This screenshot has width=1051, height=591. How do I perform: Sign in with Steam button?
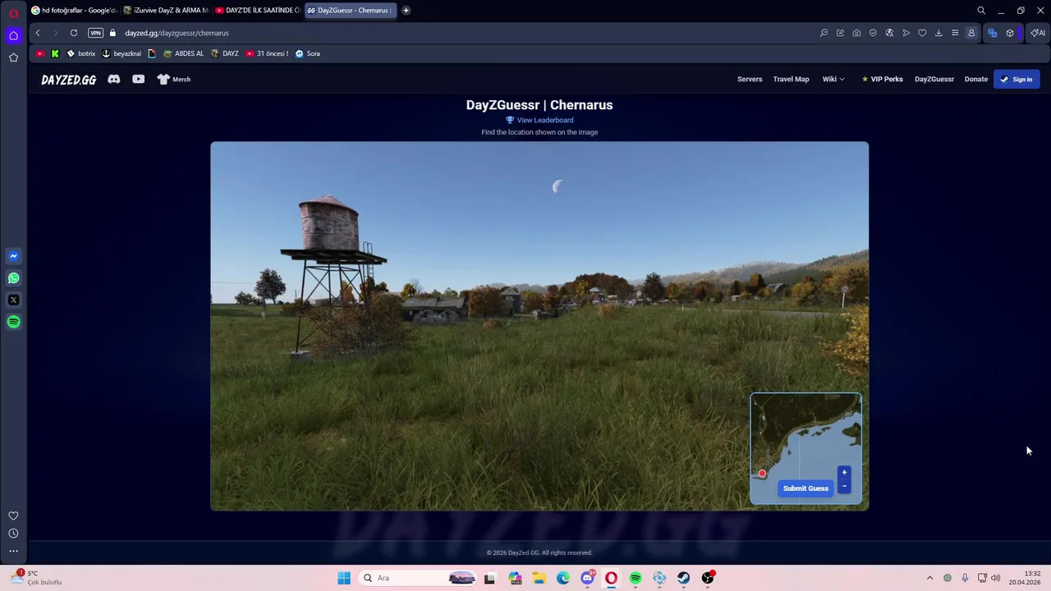click(1017, 79)
